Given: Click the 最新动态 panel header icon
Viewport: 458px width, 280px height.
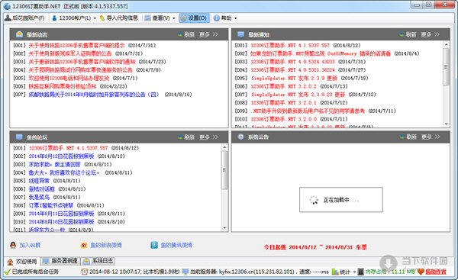Looking at the screenshot, I should tap(19, 34).
